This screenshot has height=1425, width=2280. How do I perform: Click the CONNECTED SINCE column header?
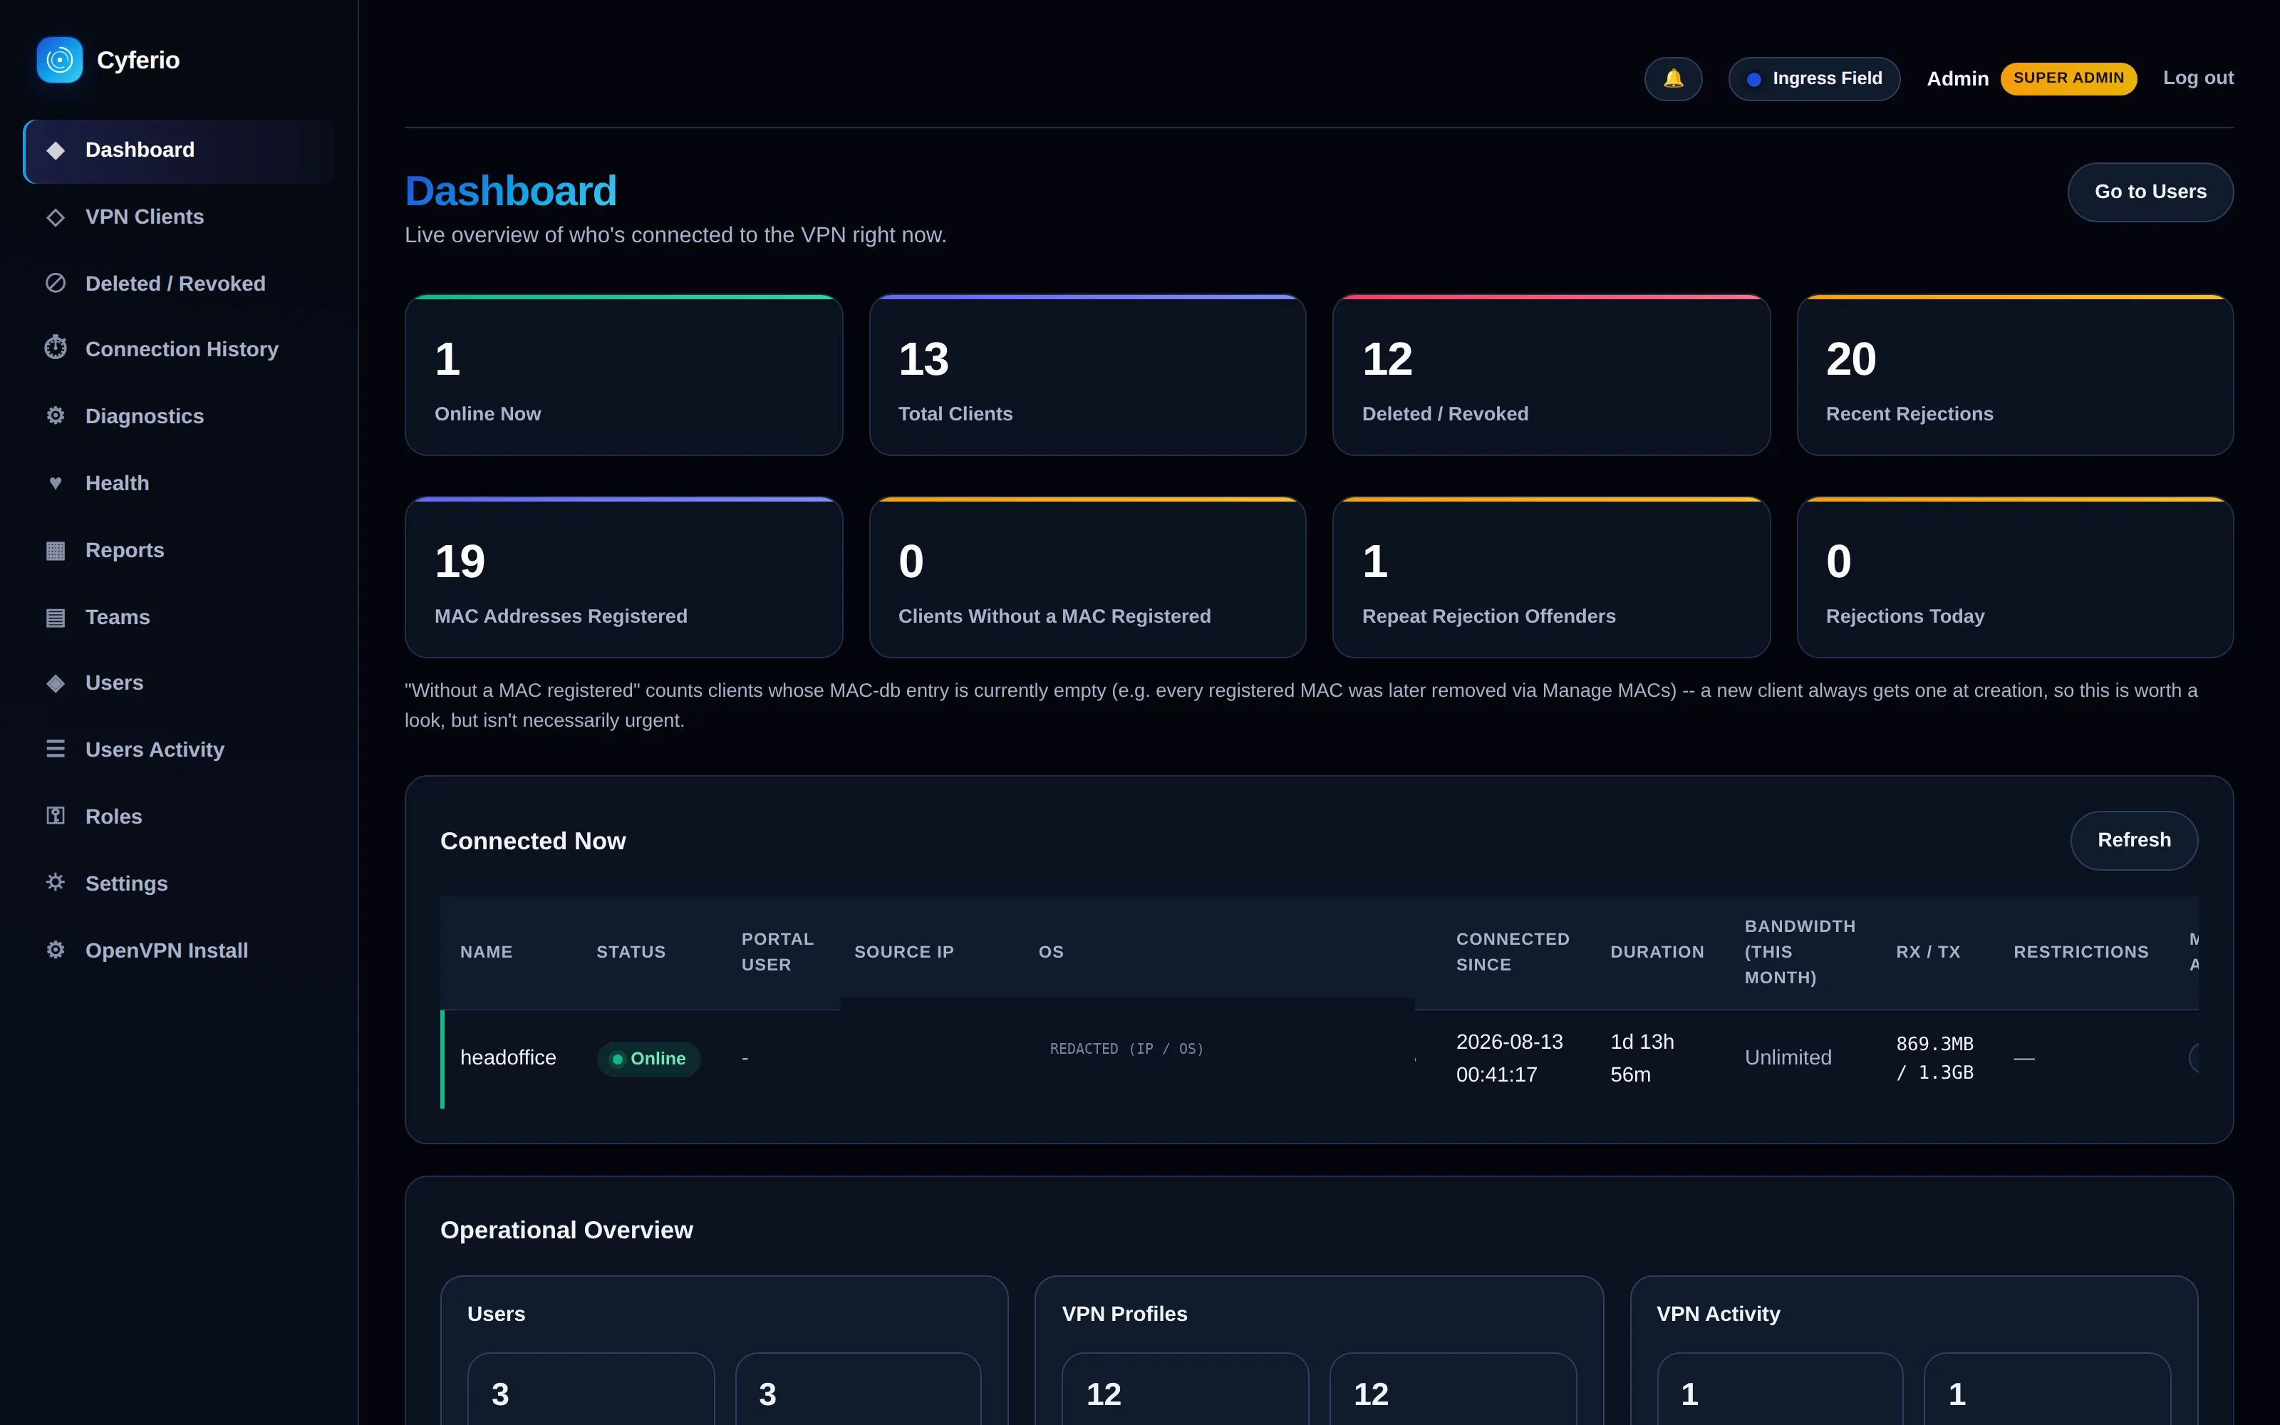pyautogui.click(x=1513, y=952)
